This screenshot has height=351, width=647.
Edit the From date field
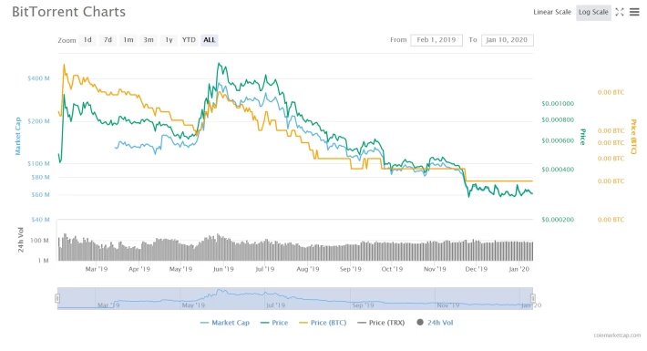tap(436, 40)
